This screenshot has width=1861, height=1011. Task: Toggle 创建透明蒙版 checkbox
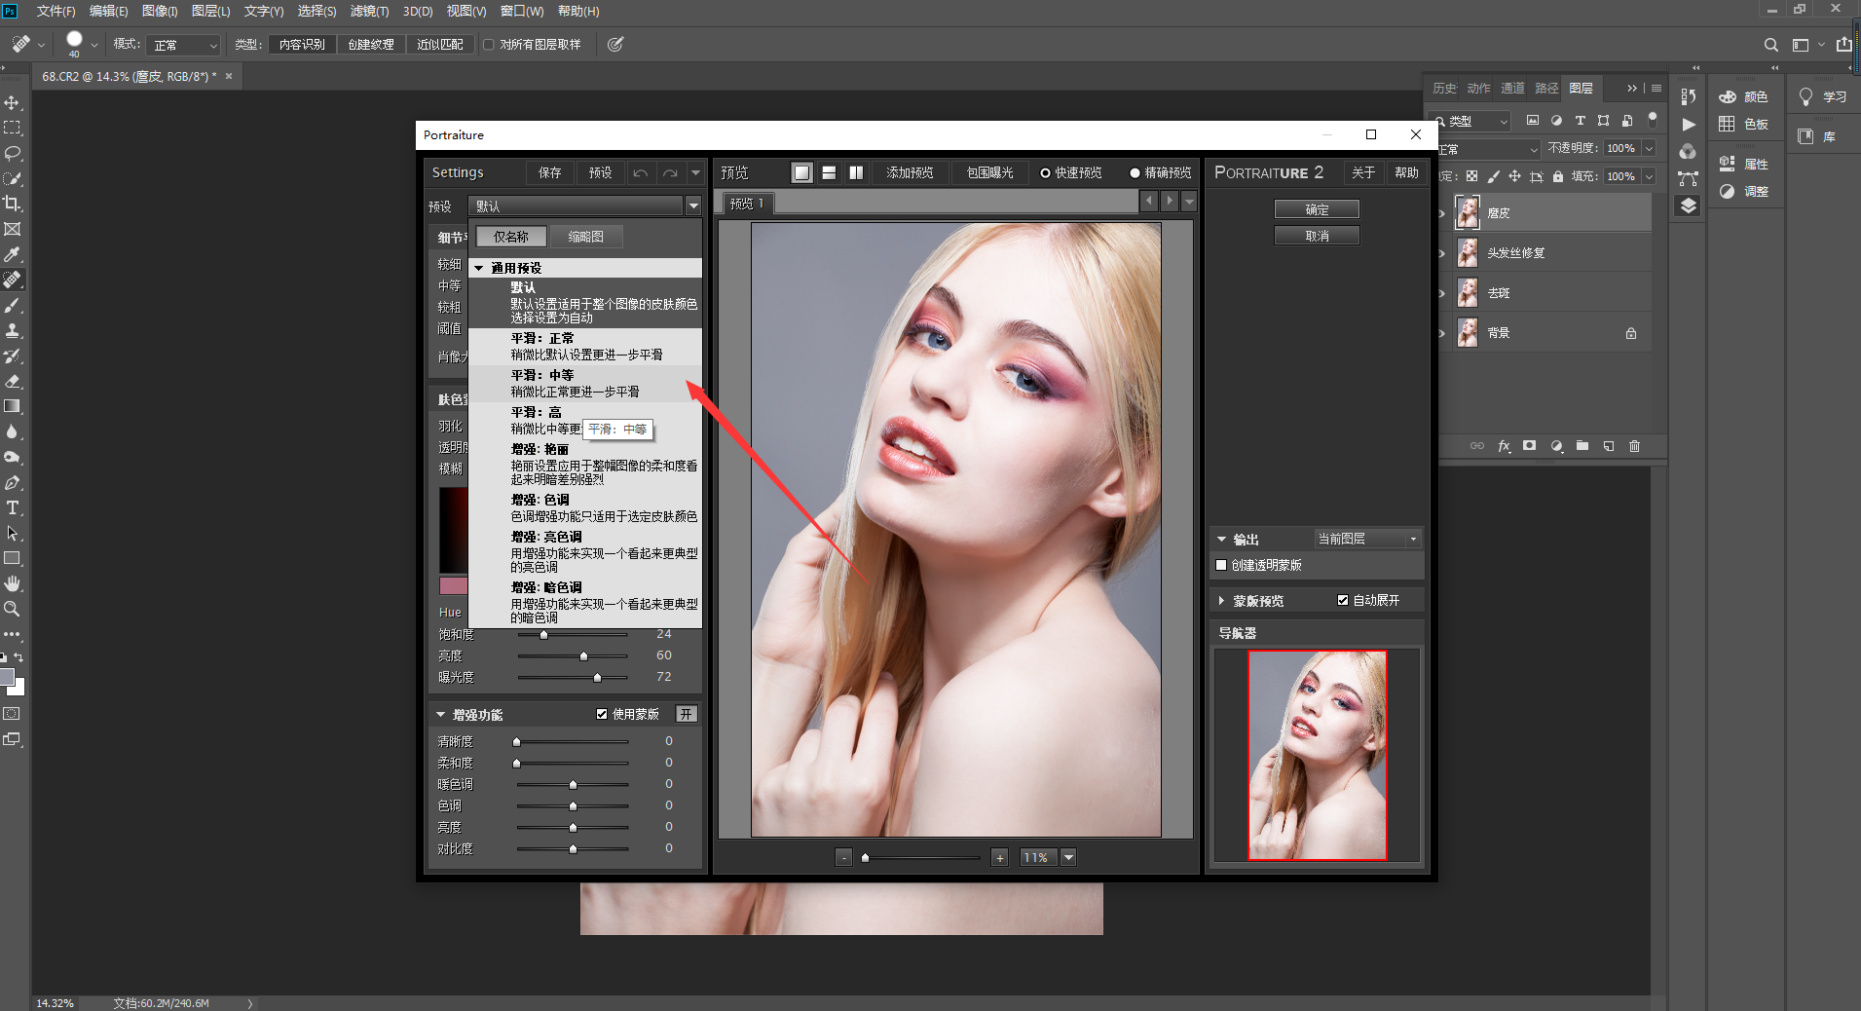(x=1221, y=565)
